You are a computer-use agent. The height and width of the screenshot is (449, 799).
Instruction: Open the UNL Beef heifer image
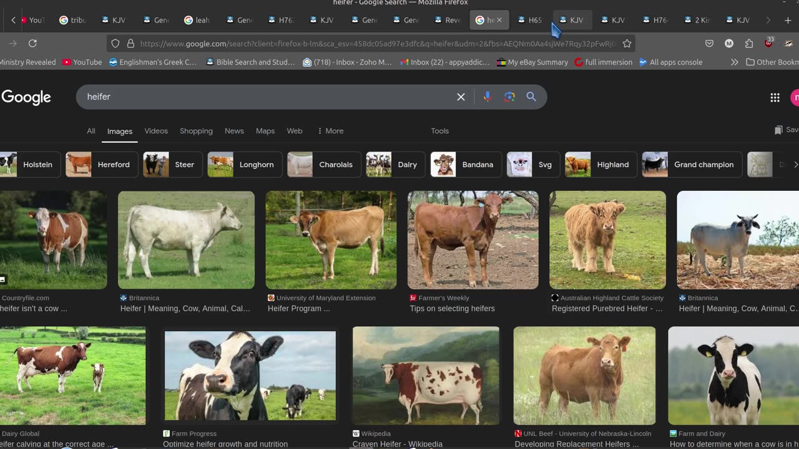[x=584, y=375]
